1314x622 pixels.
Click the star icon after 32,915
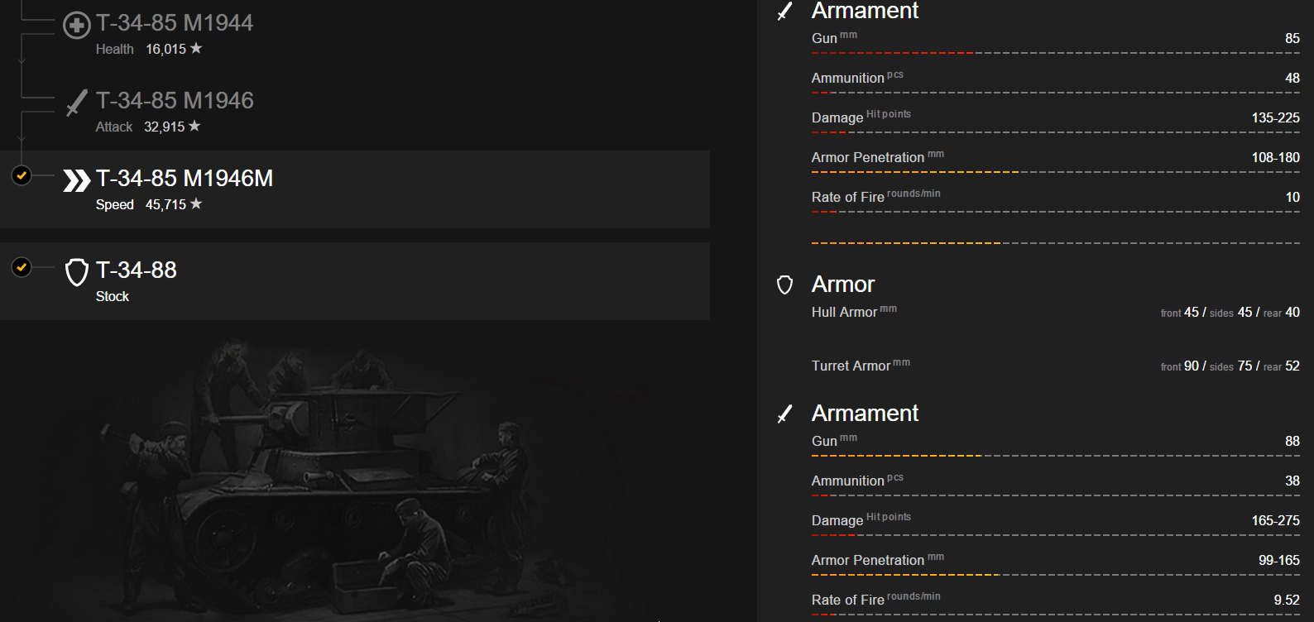point(194,126)
